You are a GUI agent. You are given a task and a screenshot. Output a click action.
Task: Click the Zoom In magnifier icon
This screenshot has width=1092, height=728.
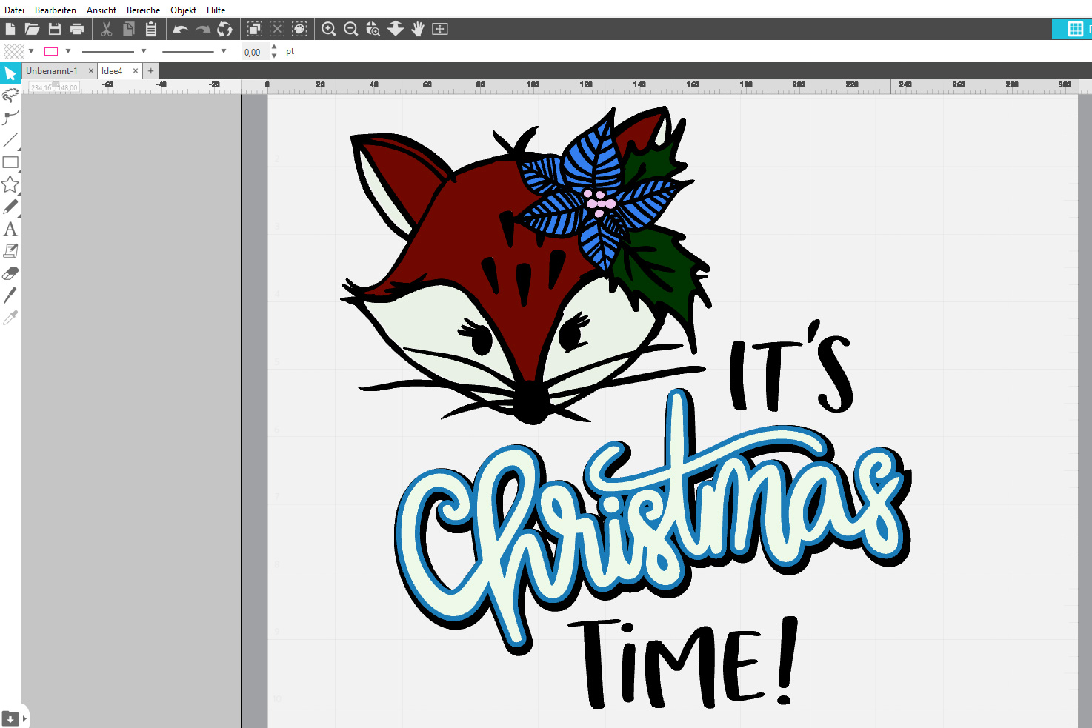coord(328,29)
